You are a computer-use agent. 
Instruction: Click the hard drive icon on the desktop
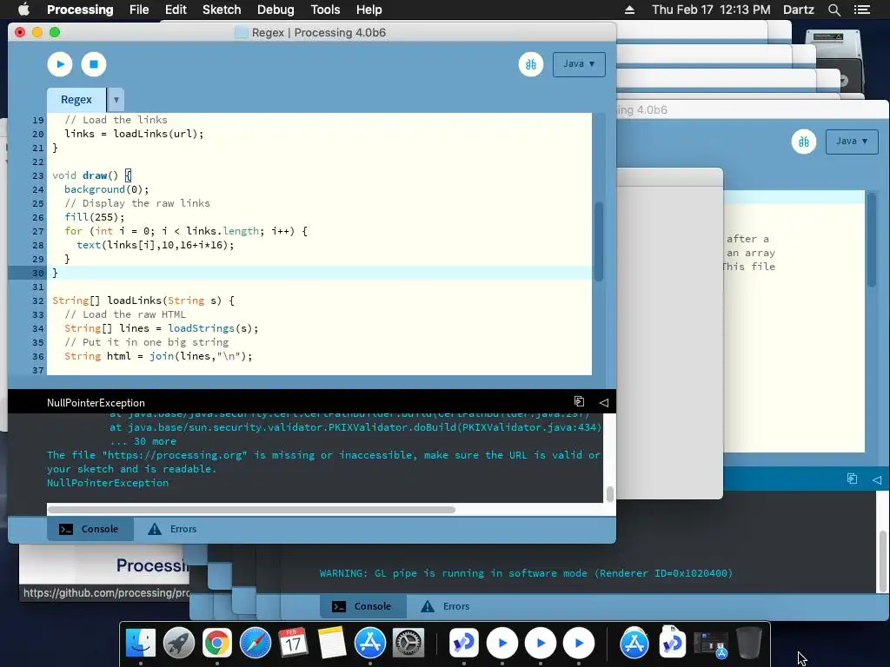(834, 44)
